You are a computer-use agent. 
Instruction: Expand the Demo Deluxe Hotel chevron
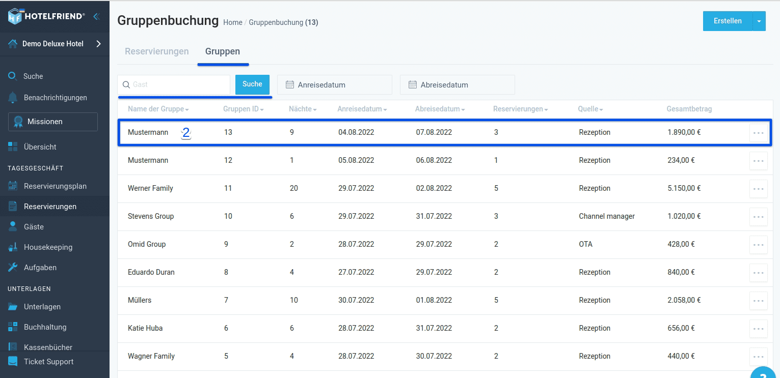coord(99,44)
